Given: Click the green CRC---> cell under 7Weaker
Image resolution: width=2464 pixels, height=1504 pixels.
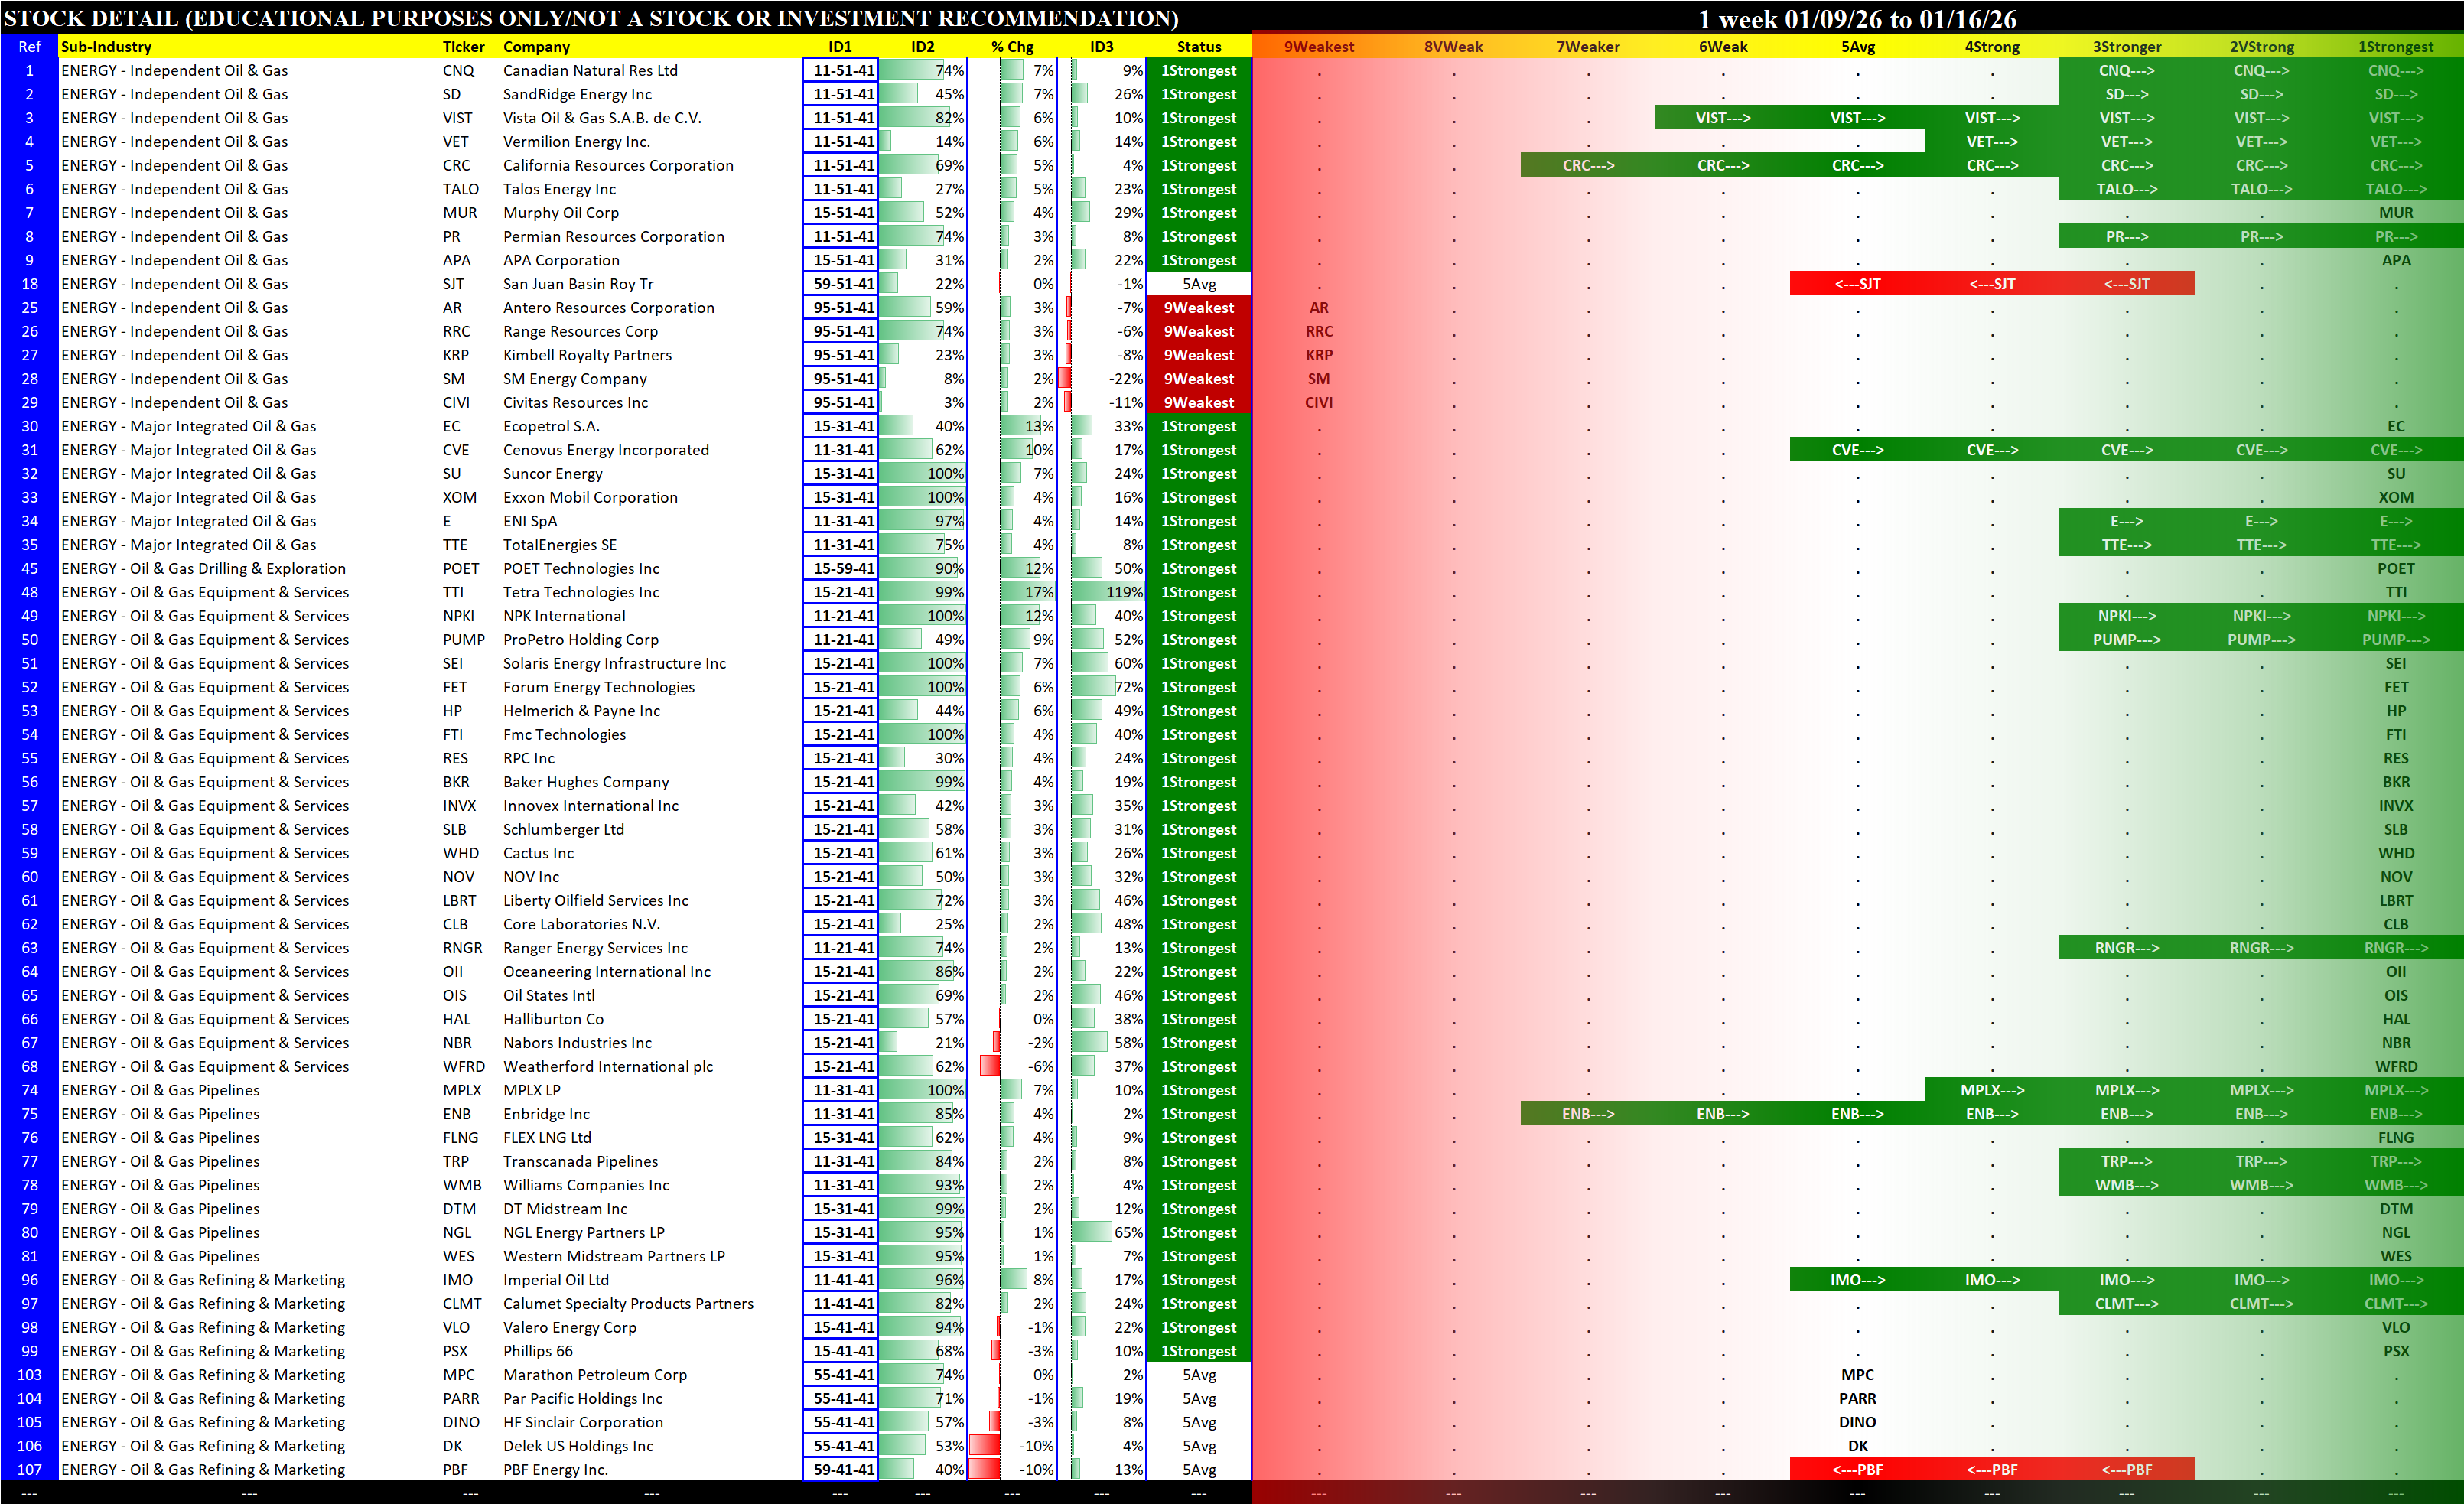Looking at the screenshot, I should [x=1588, y=166].
